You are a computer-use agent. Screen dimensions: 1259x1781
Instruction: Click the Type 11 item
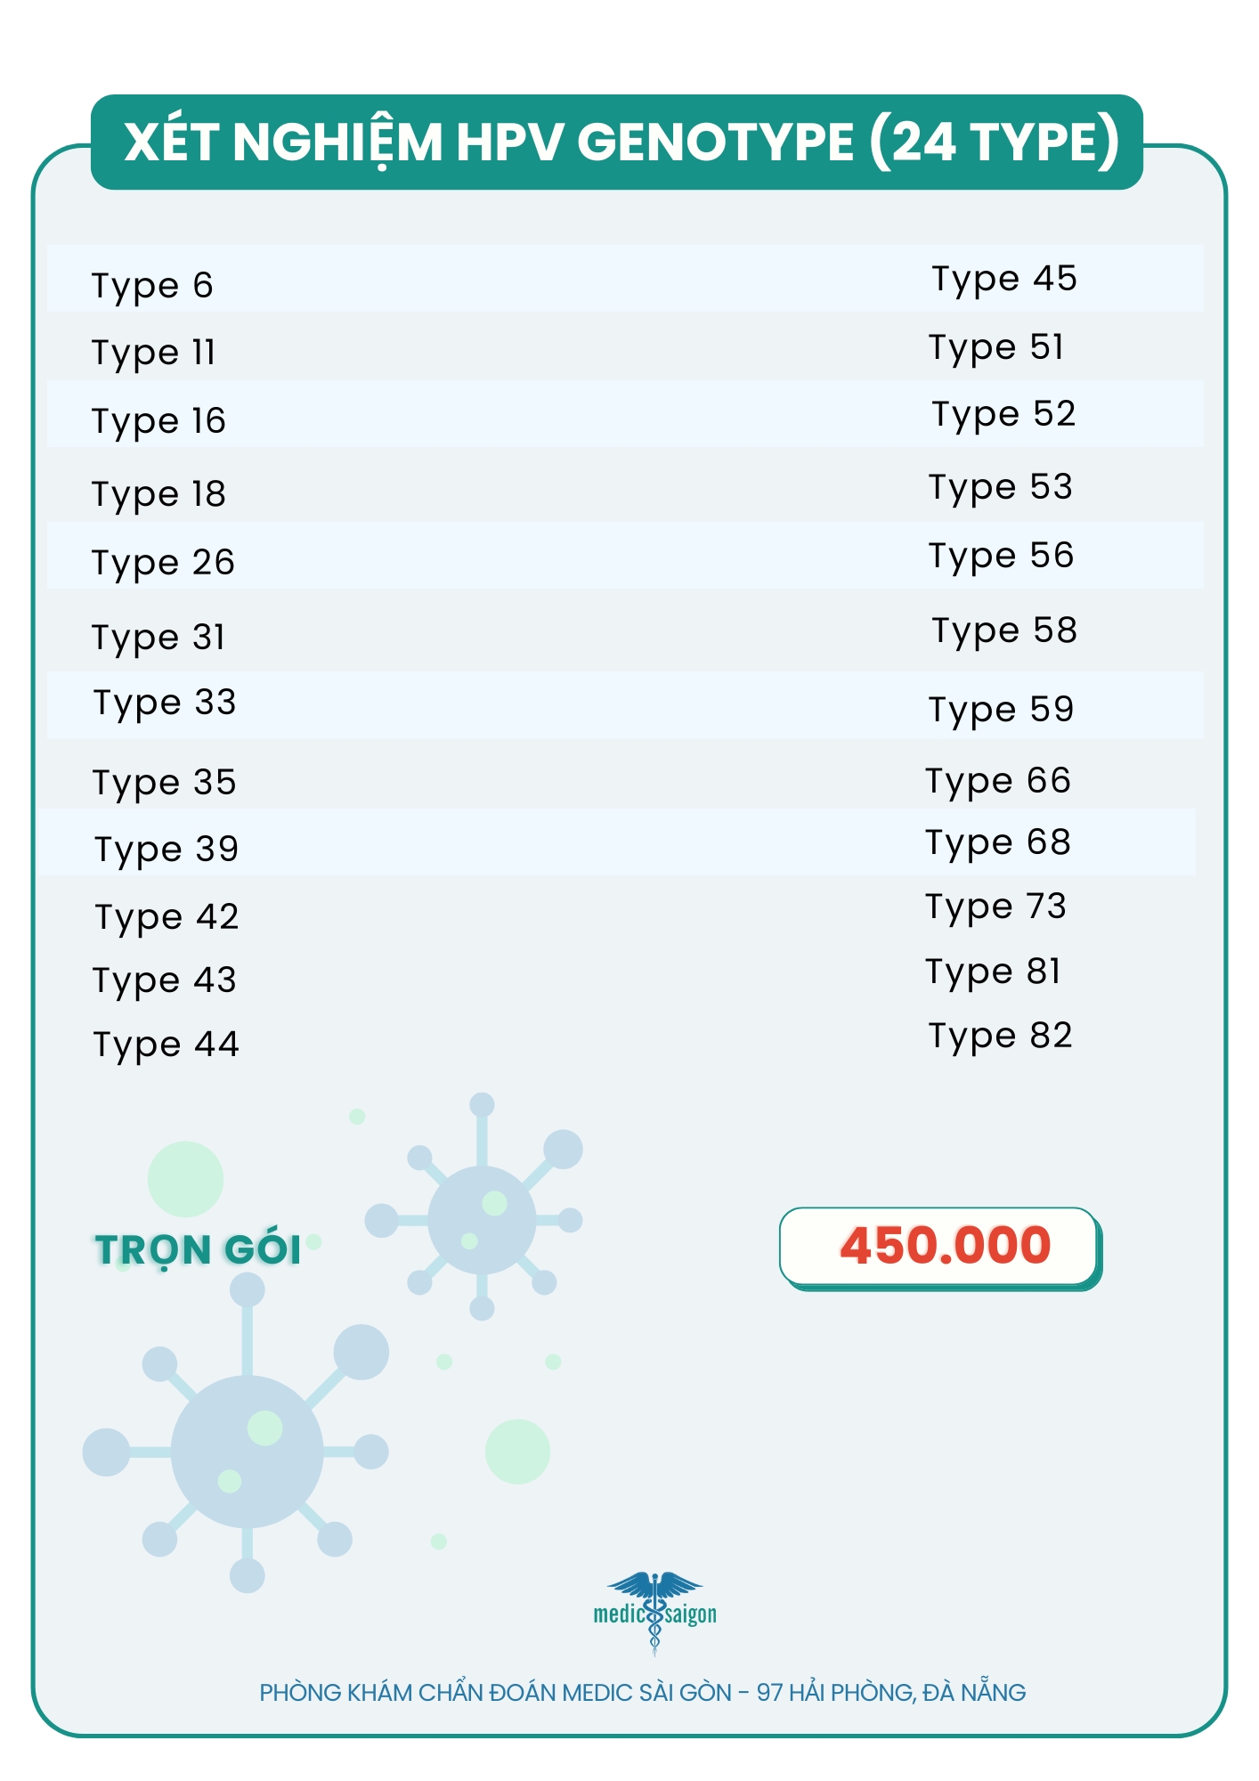(x=154, y=353)
